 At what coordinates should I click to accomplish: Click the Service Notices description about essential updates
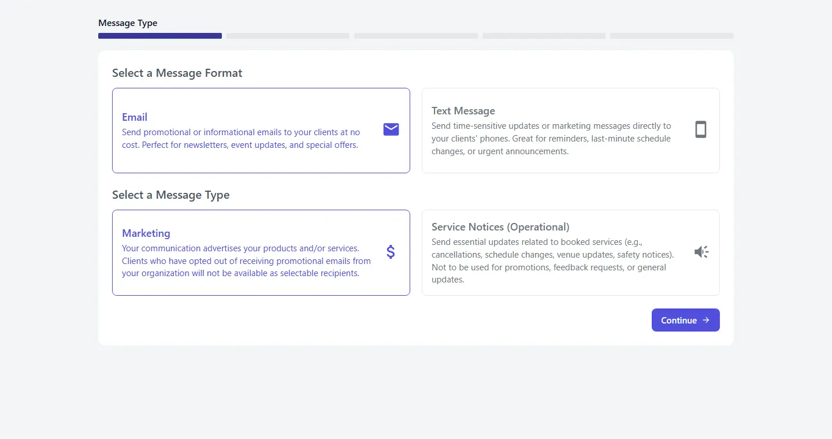pos(552,261)
